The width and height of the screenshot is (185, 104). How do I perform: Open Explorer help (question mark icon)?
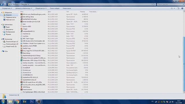[x=182, y=8]
